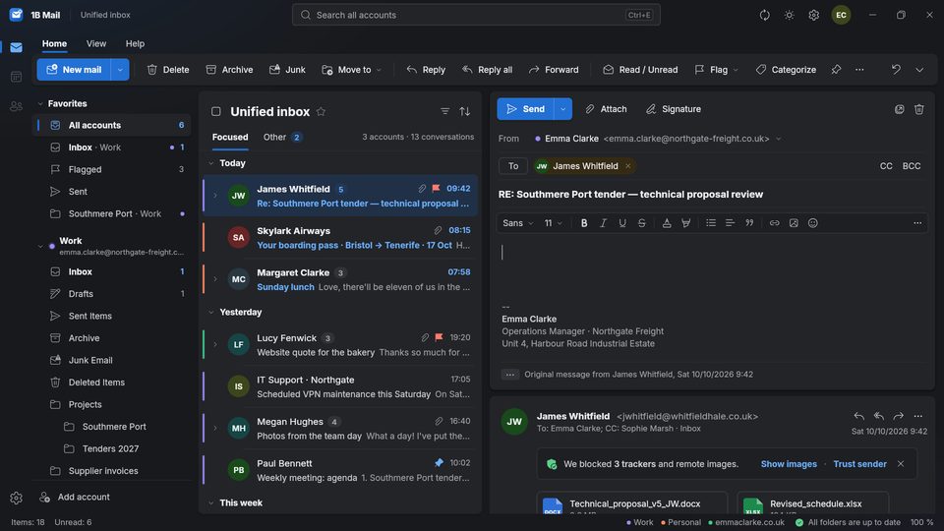The image size is (944, 531).
Task: Open the View menu tab
Action: (95, 43)
